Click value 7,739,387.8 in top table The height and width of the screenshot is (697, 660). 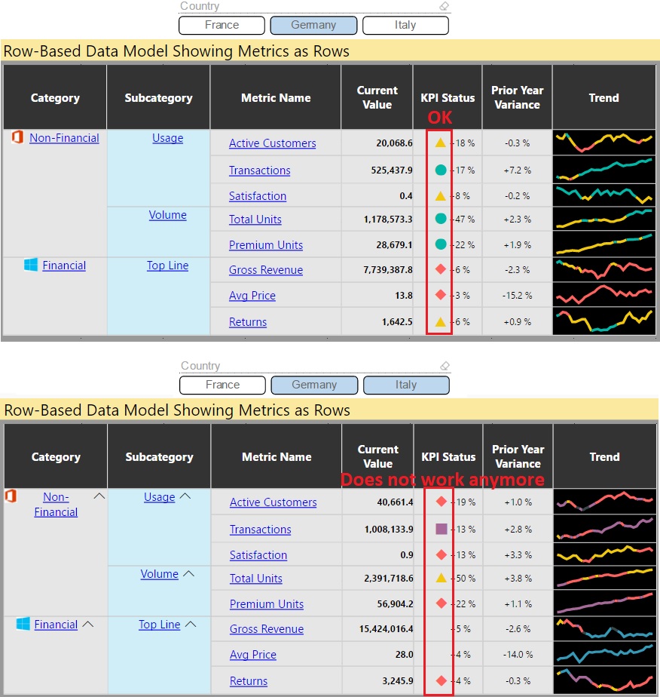388,270
